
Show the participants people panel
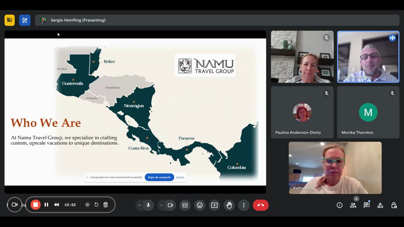(x=353, y=205)
